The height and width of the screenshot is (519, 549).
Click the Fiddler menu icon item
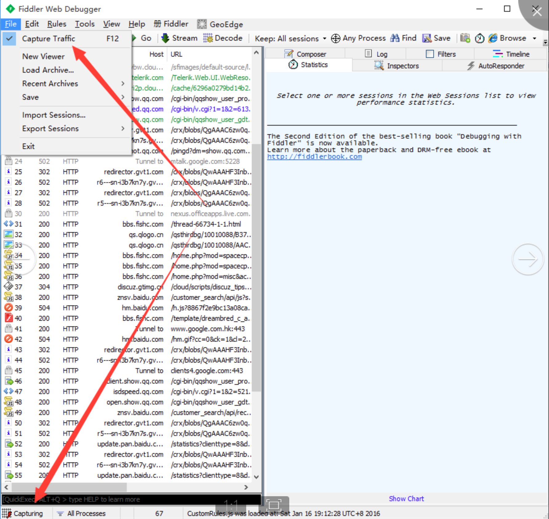171,24
